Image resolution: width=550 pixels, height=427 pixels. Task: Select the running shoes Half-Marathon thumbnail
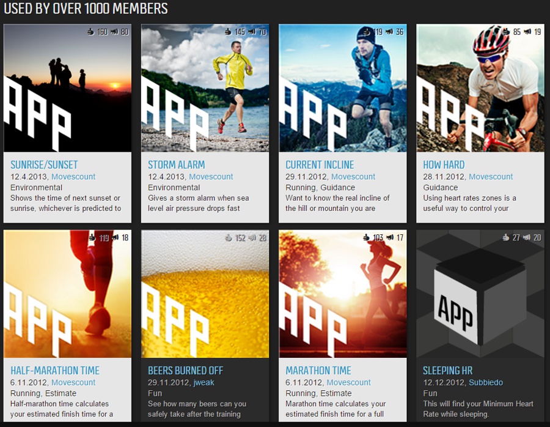click(67, 294)
